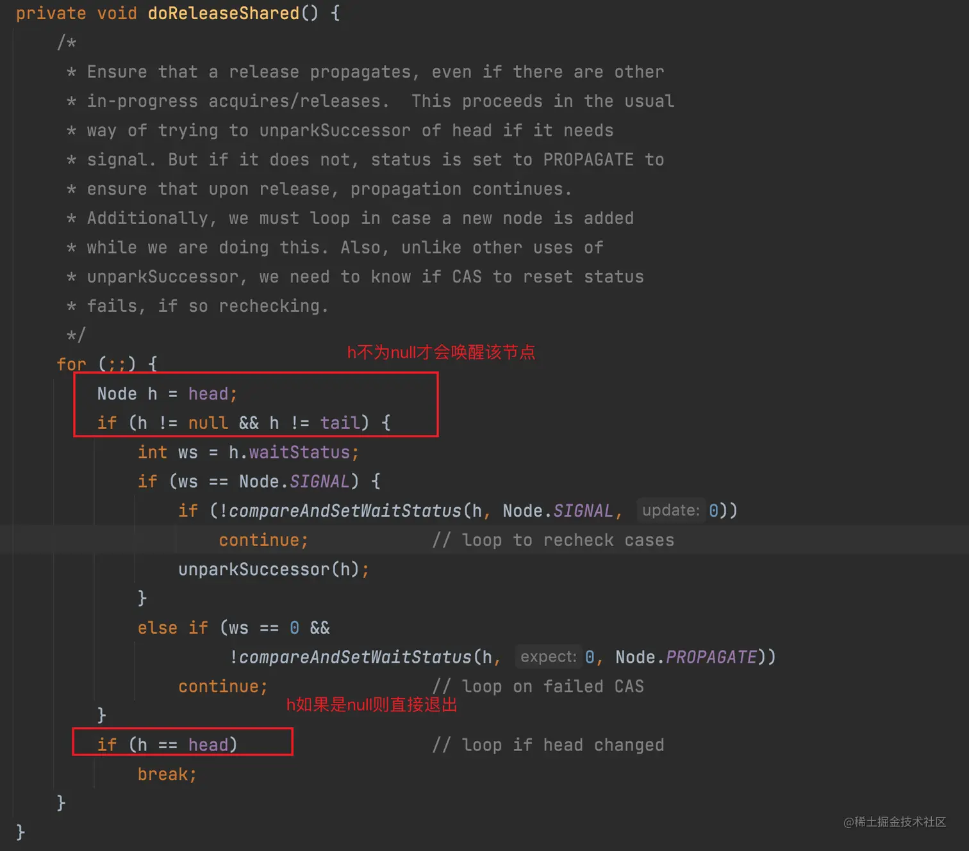The width and height of the screenshot is (969, 851).
Task: Select the 'private' keyword in the method signature
Action: click(x=51, y=13)
